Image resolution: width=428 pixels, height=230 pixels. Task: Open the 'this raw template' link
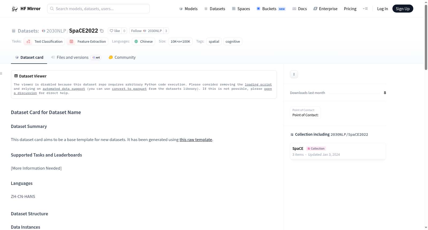196,140
